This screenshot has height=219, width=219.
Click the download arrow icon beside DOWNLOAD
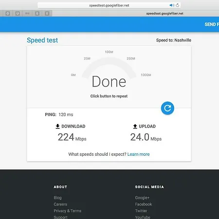point(57,126)
